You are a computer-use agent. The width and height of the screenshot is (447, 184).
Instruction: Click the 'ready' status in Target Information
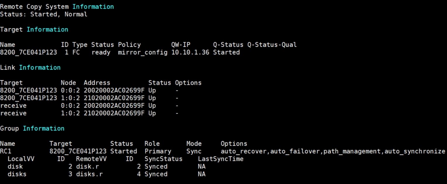point(101,52)
